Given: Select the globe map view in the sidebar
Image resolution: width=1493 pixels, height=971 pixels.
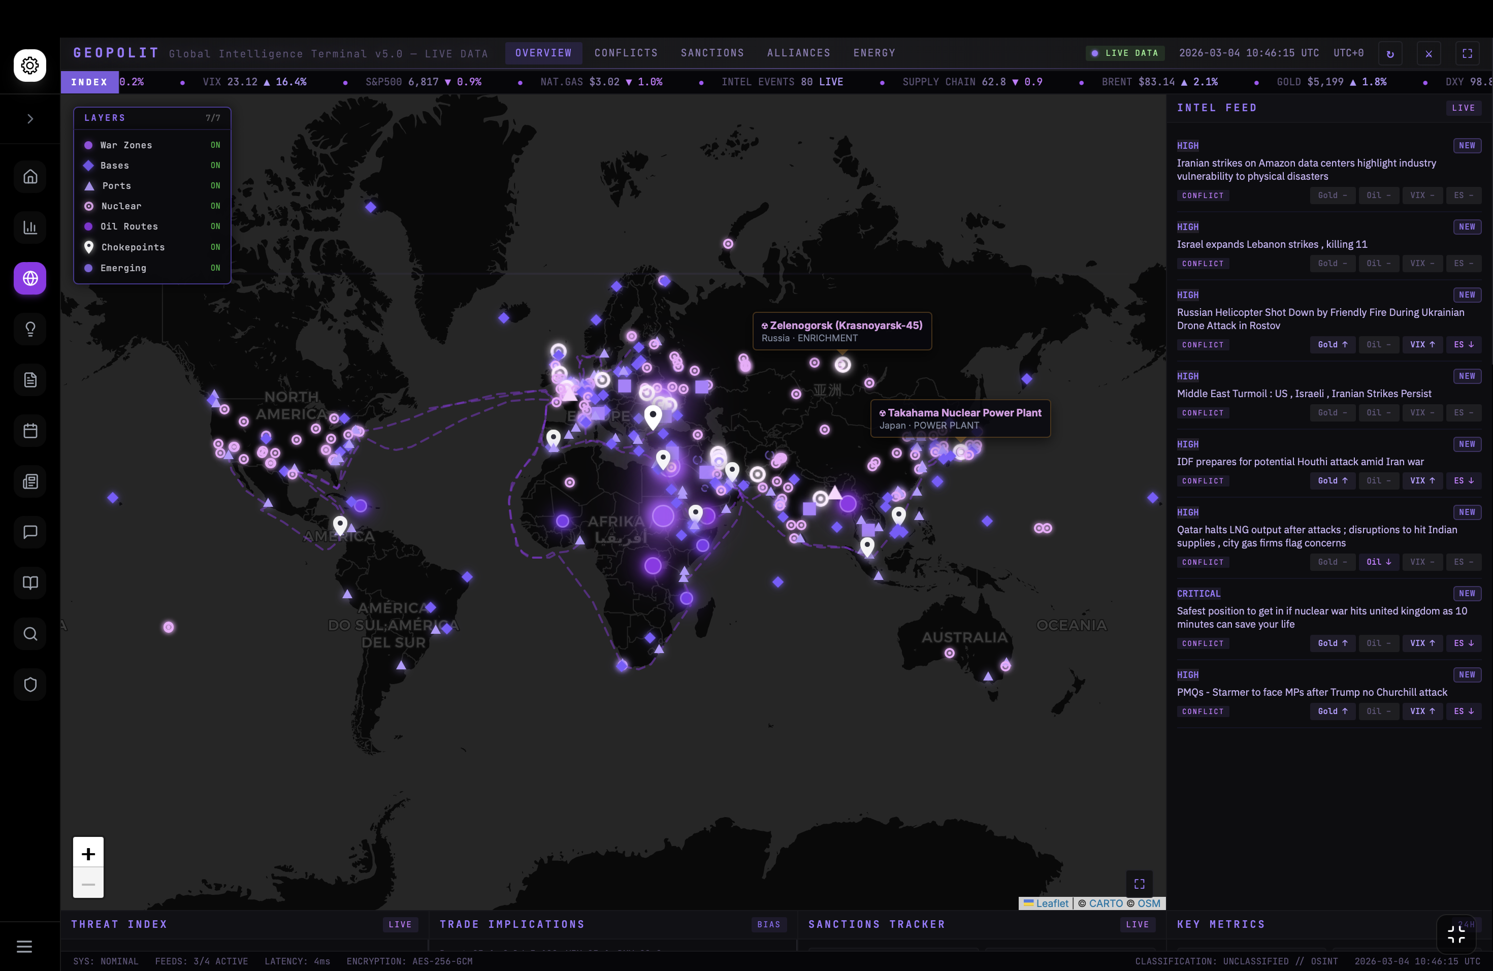Looking at the screenshot, I should [29, 278].
